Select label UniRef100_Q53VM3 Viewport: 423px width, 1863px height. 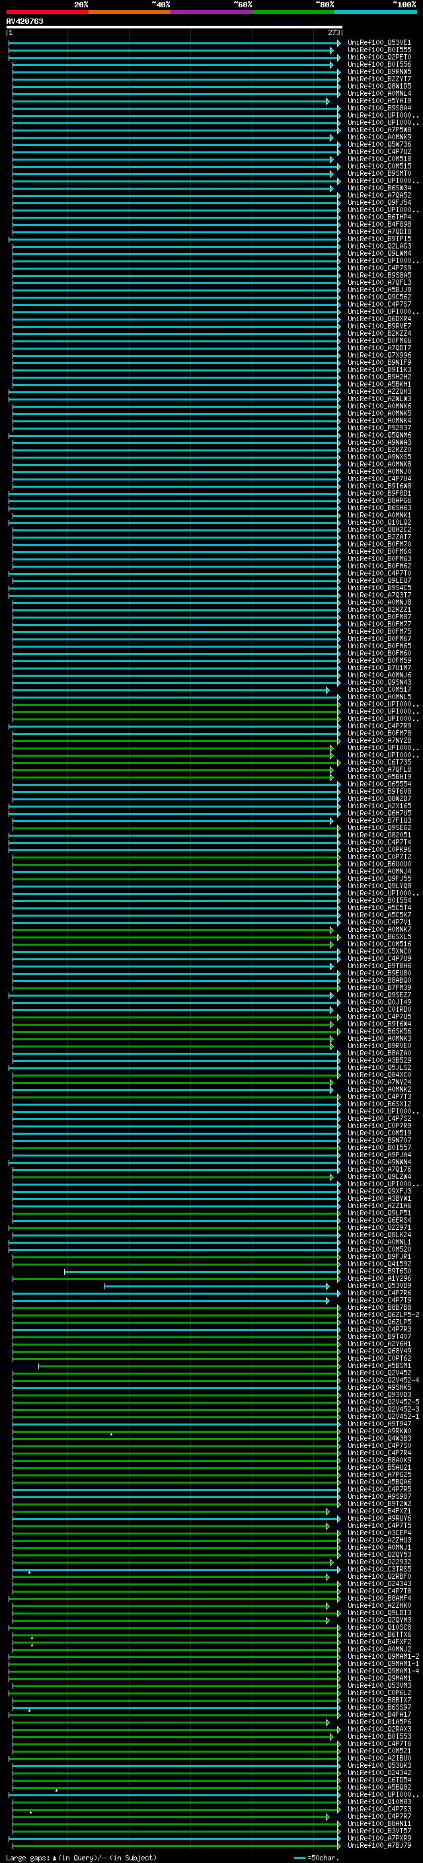pyautogui.click(x=379, y=1685)
